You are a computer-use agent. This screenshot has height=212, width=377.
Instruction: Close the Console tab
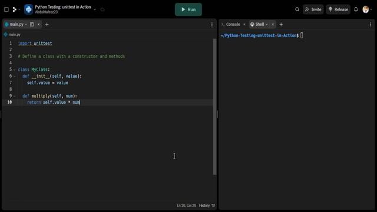pyautogui.click(x=244, y=24)
